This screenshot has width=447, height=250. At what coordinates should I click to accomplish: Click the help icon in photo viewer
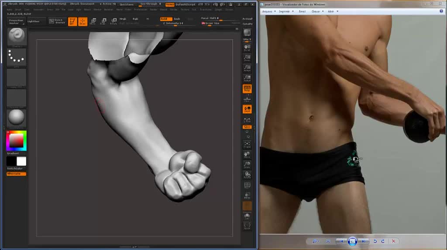pyautogui.click(x=441, y=11)
